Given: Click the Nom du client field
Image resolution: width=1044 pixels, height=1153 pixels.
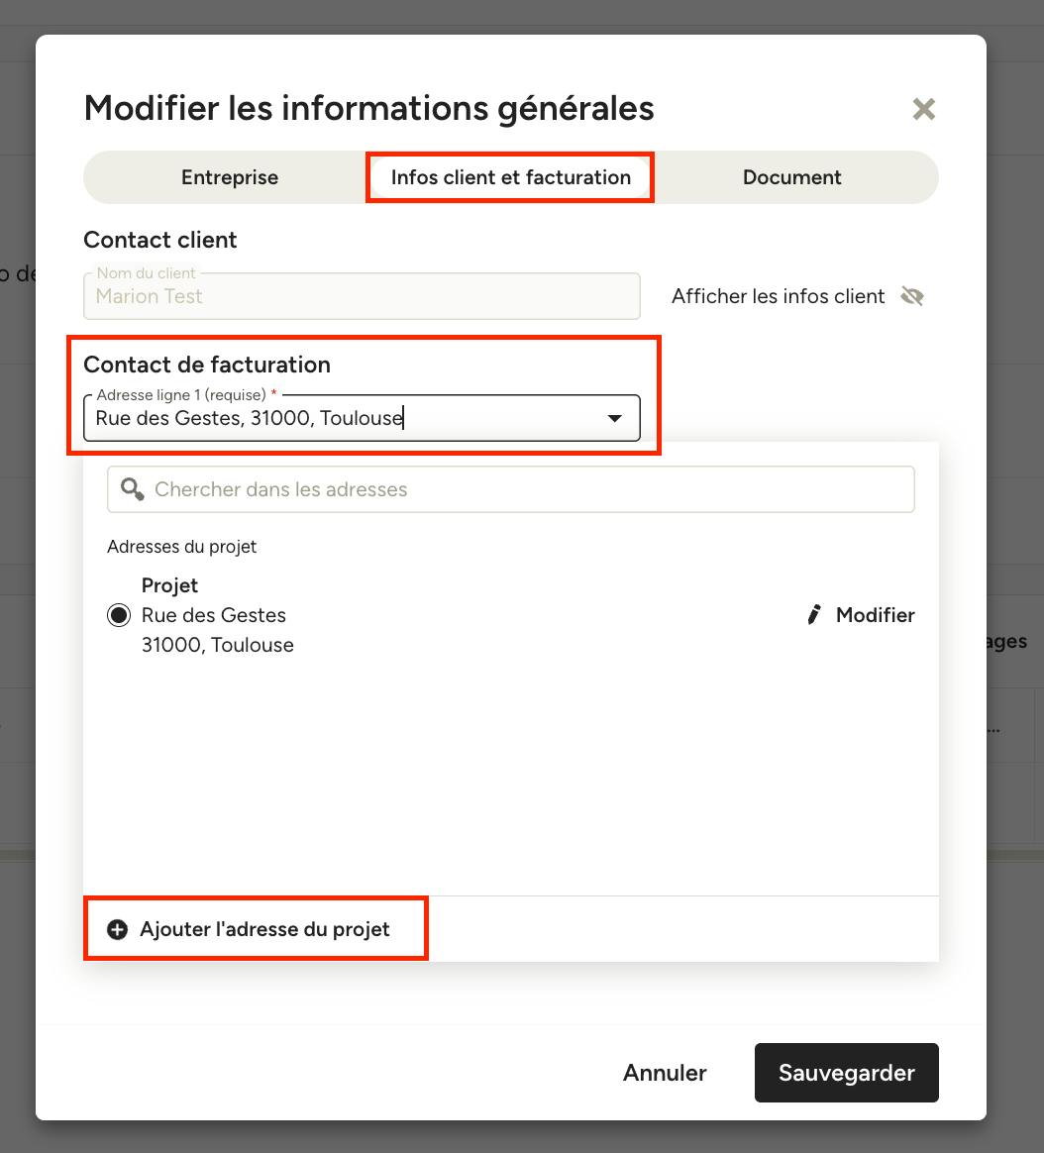Looking at the screenshot, I should [x=362, y=296].
